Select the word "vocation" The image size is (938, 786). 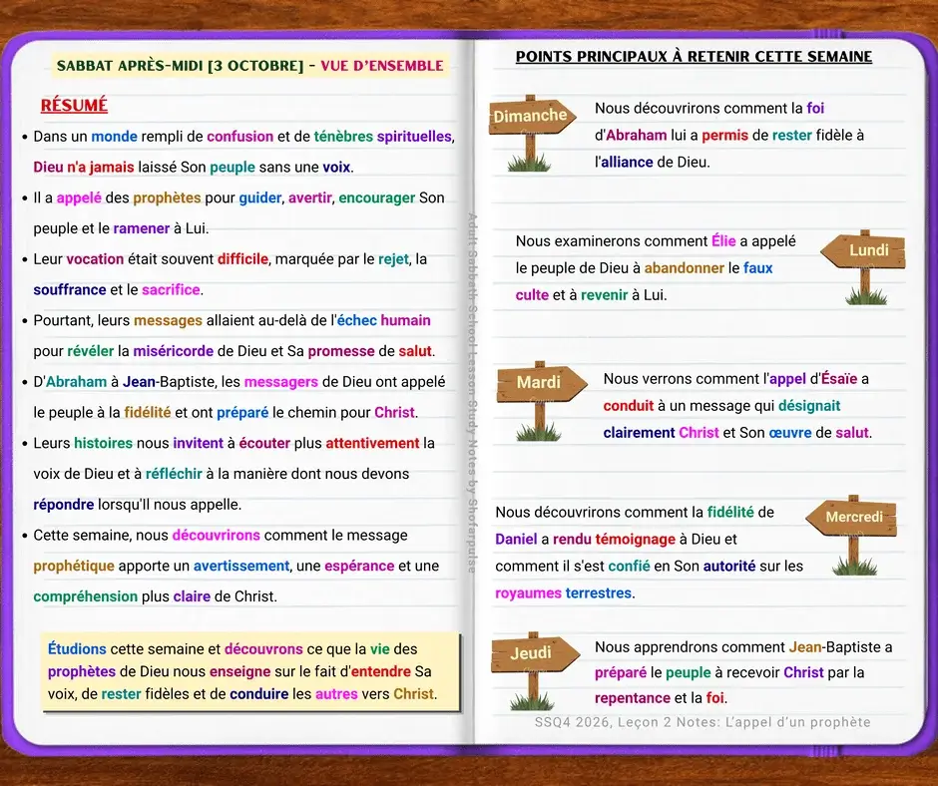(95, 259)
